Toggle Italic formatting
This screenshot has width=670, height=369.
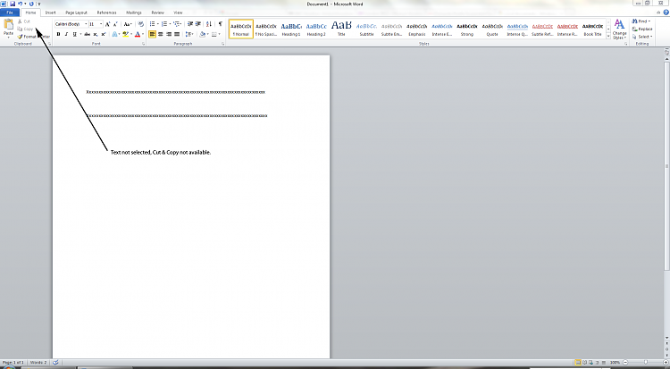pyautogui.click(x=66, y=34)
